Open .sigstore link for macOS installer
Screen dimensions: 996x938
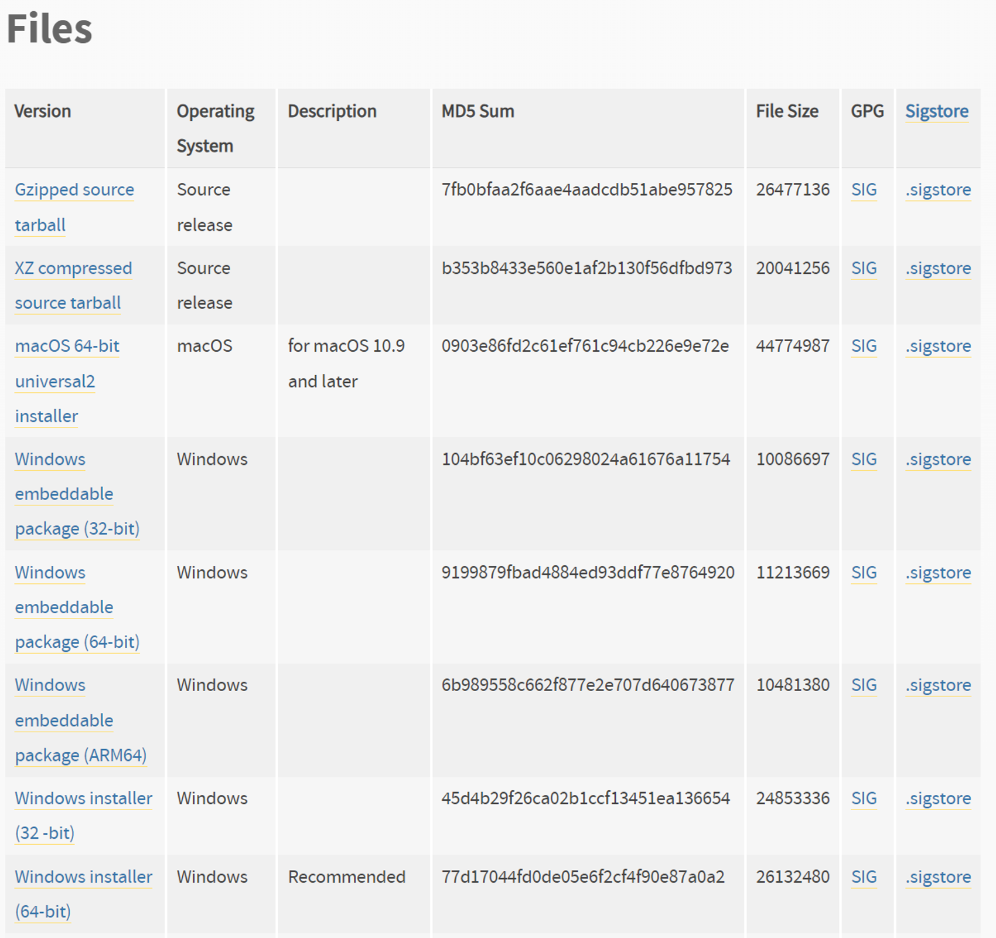(x=938, y=347)
